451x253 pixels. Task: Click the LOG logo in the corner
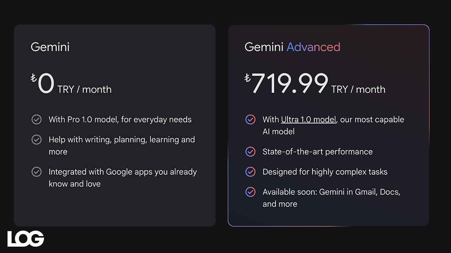coord(26,239)
